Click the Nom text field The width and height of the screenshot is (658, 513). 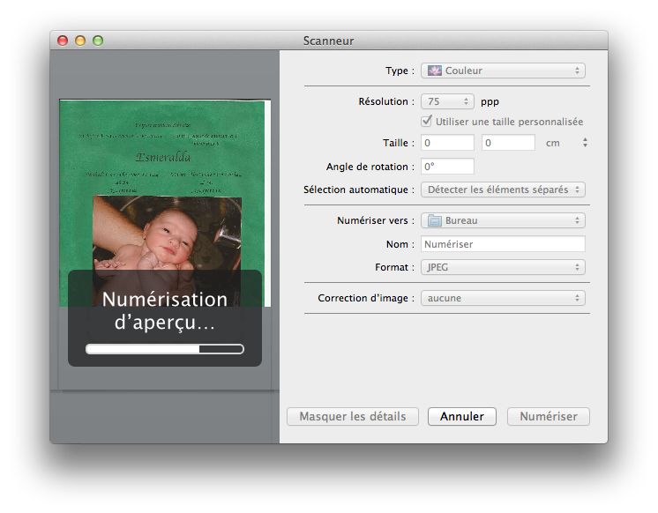point(503,244)
